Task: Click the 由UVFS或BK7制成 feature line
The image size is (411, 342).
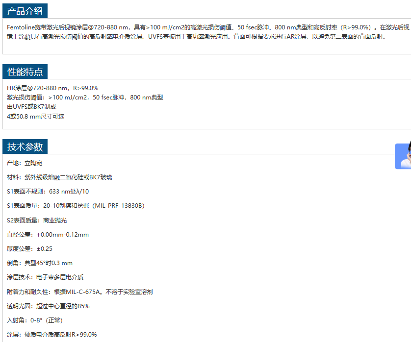Action: click(31, 107)
